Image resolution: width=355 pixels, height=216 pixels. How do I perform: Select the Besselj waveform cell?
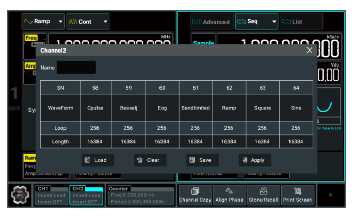click(x=128, y=108)
